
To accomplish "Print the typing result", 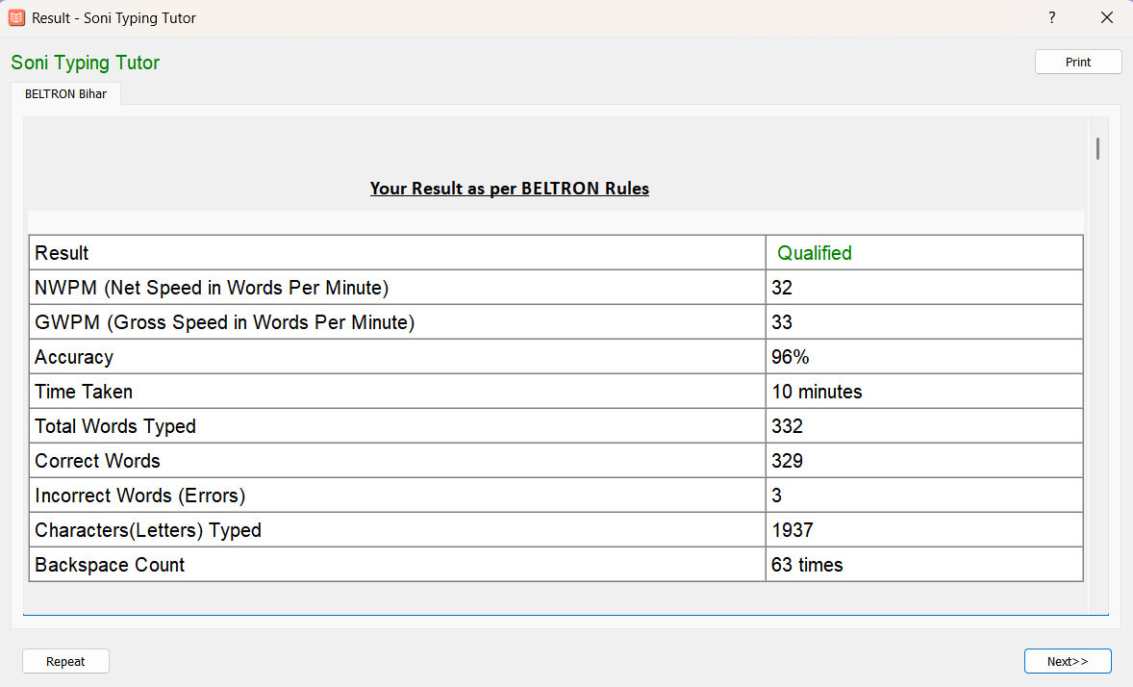I will tap(1078, 63).
